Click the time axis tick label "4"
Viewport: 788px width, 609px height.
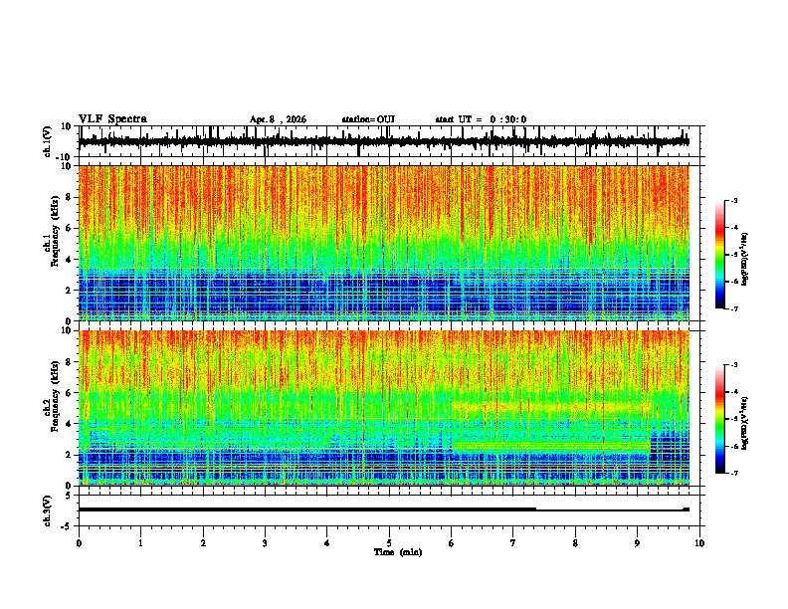point(327,543)
